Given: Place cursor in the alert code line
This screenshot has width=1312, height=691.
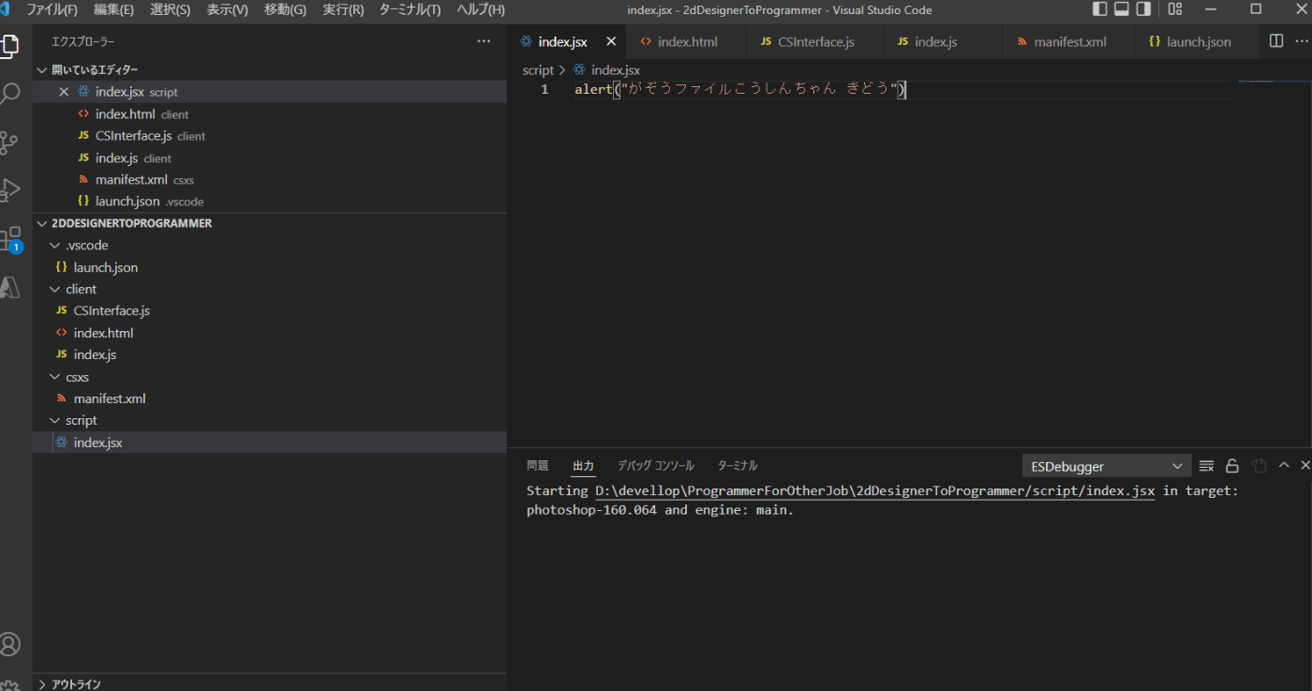Looking at the screenshot, I should [x=740, y=89].
